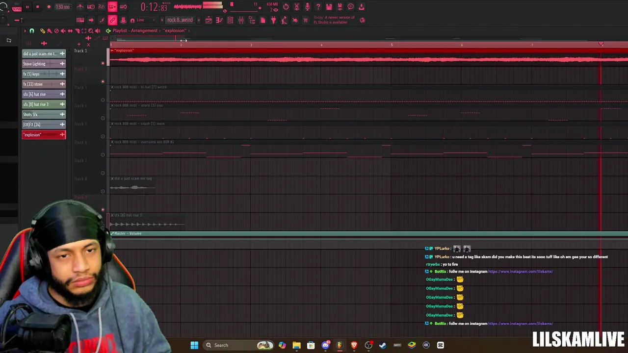
Task: Select 'Shots Sfx' clip in picker
Action: click(44, 114)
